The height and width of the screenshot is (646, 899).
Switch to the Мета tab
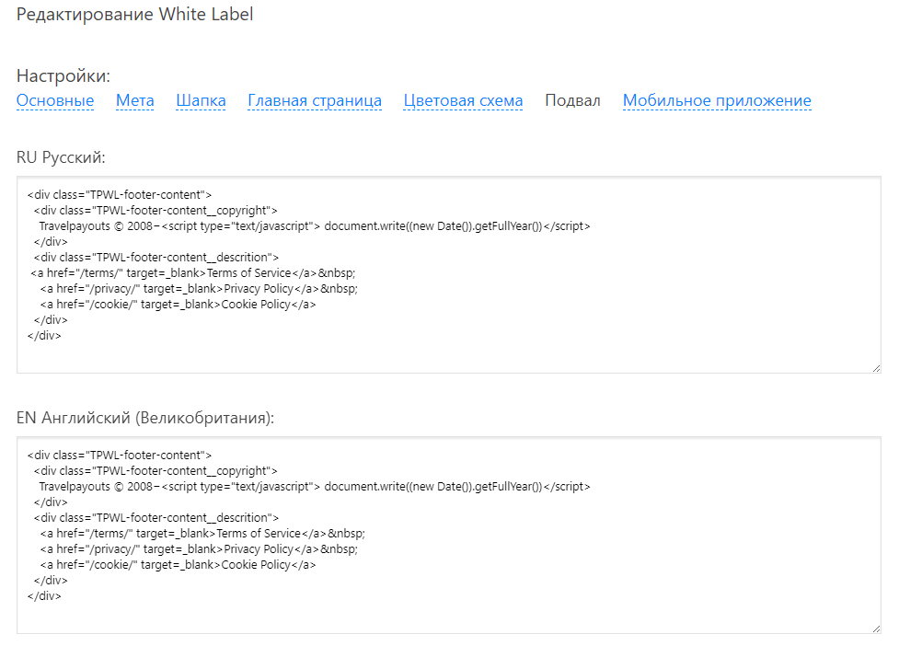[134, 100]
